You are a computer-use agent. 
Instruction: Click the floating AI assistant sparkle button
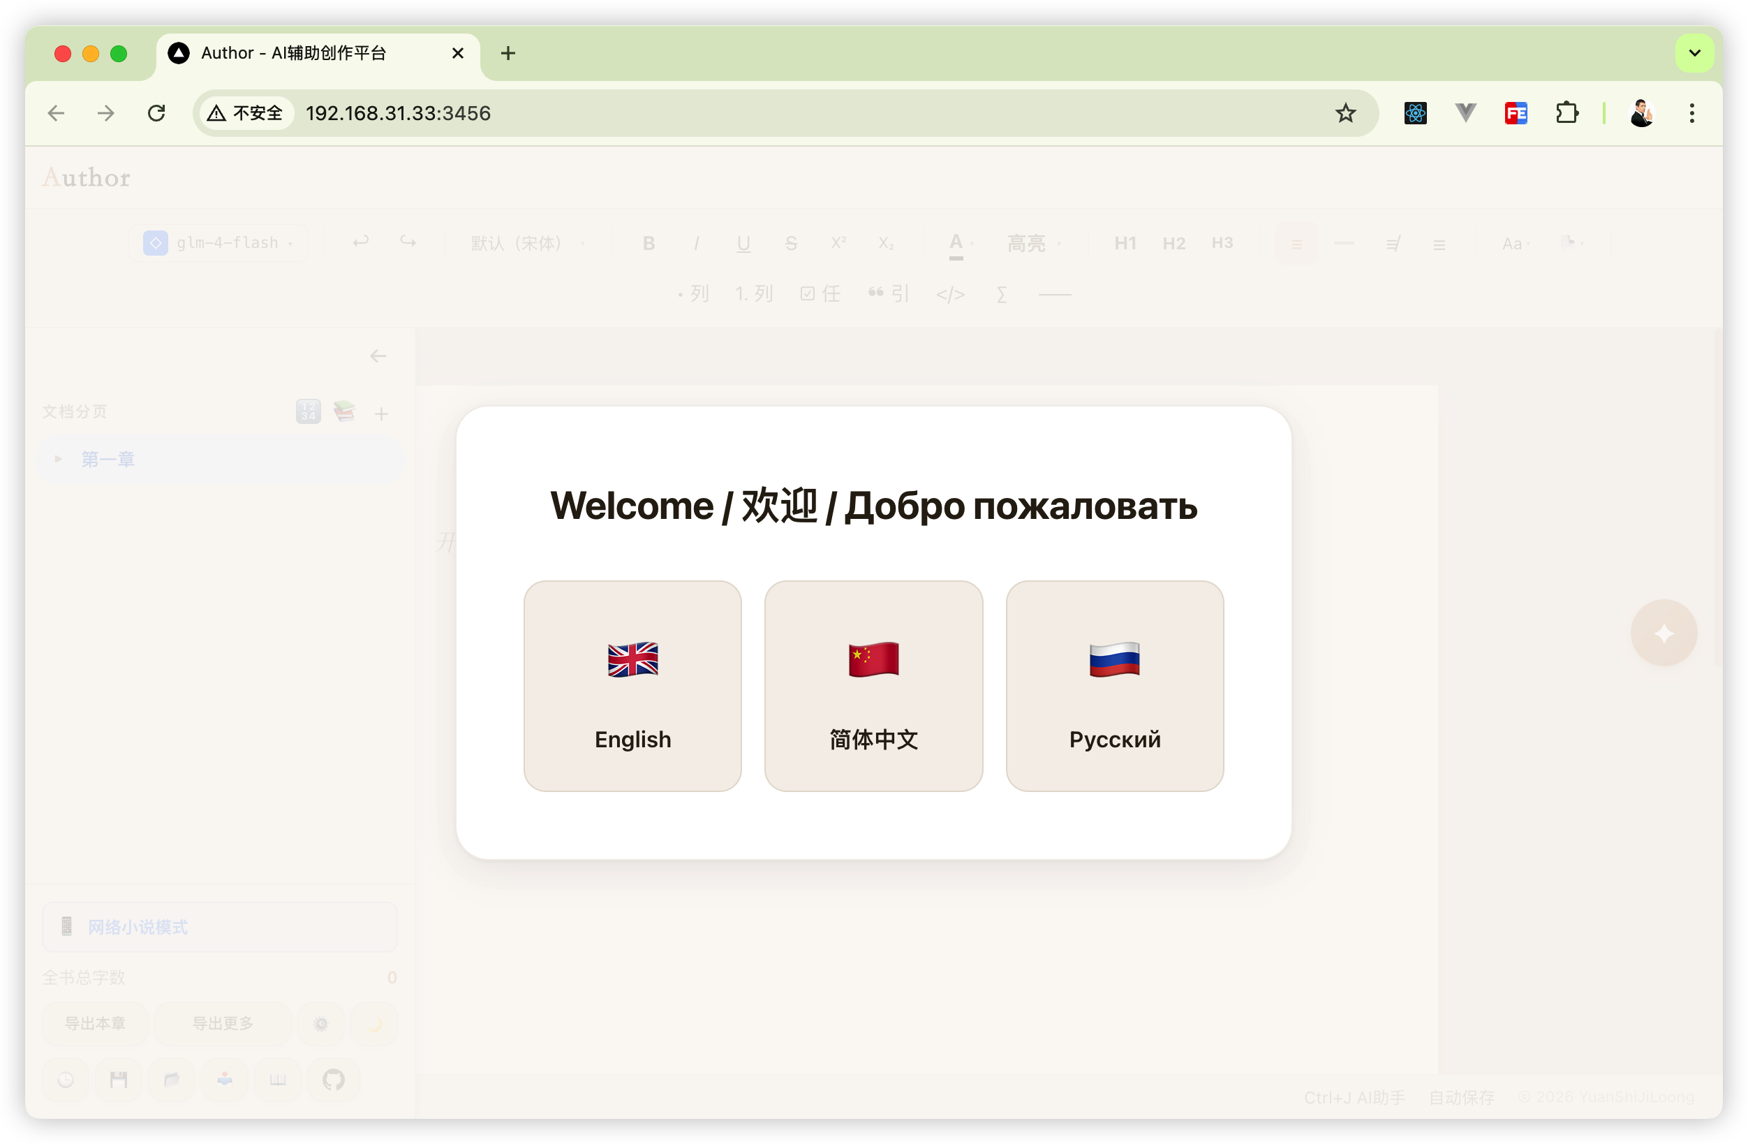[x=1664, y=633]
